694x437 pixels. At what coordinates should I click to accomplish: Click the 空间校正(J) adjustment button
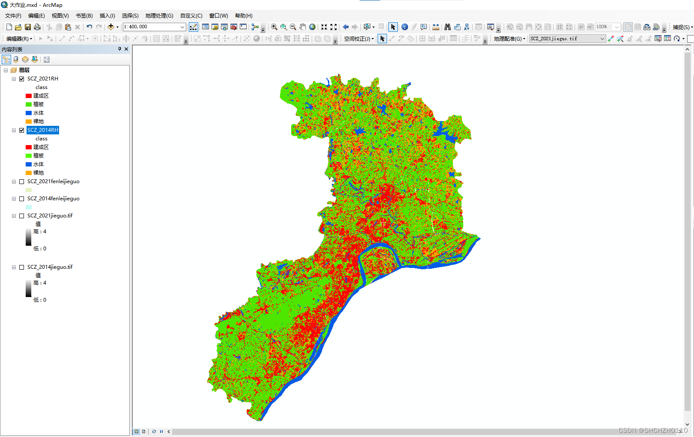click(x=358, y=39)
